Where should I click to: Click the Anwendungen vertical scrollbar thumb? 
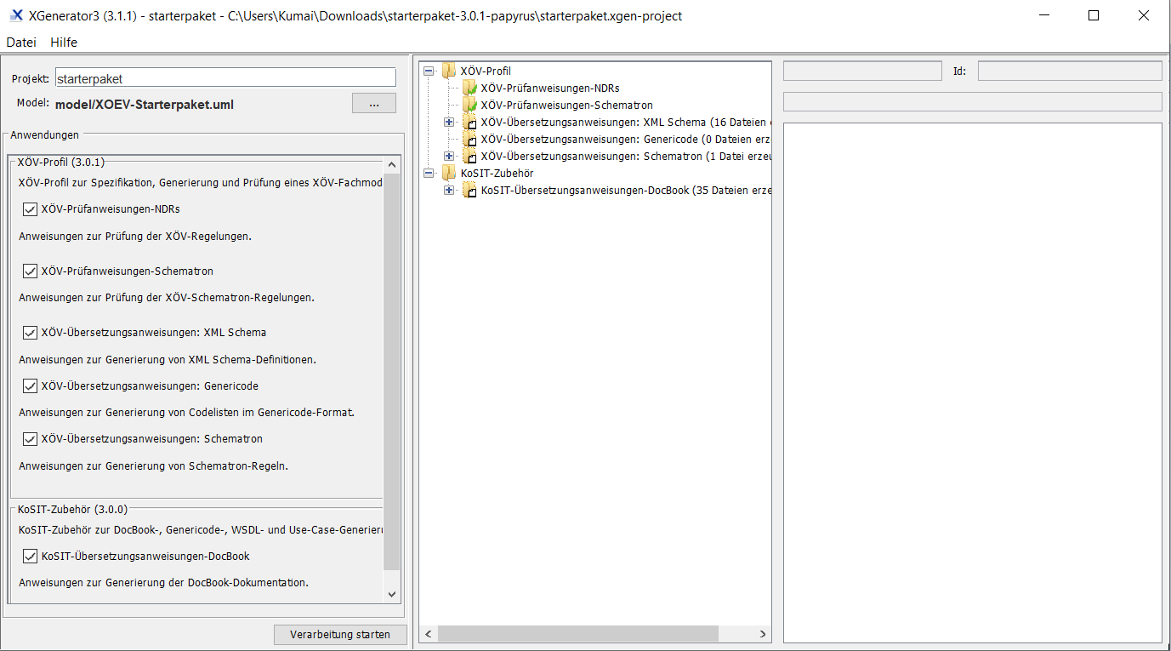point(392,371)
